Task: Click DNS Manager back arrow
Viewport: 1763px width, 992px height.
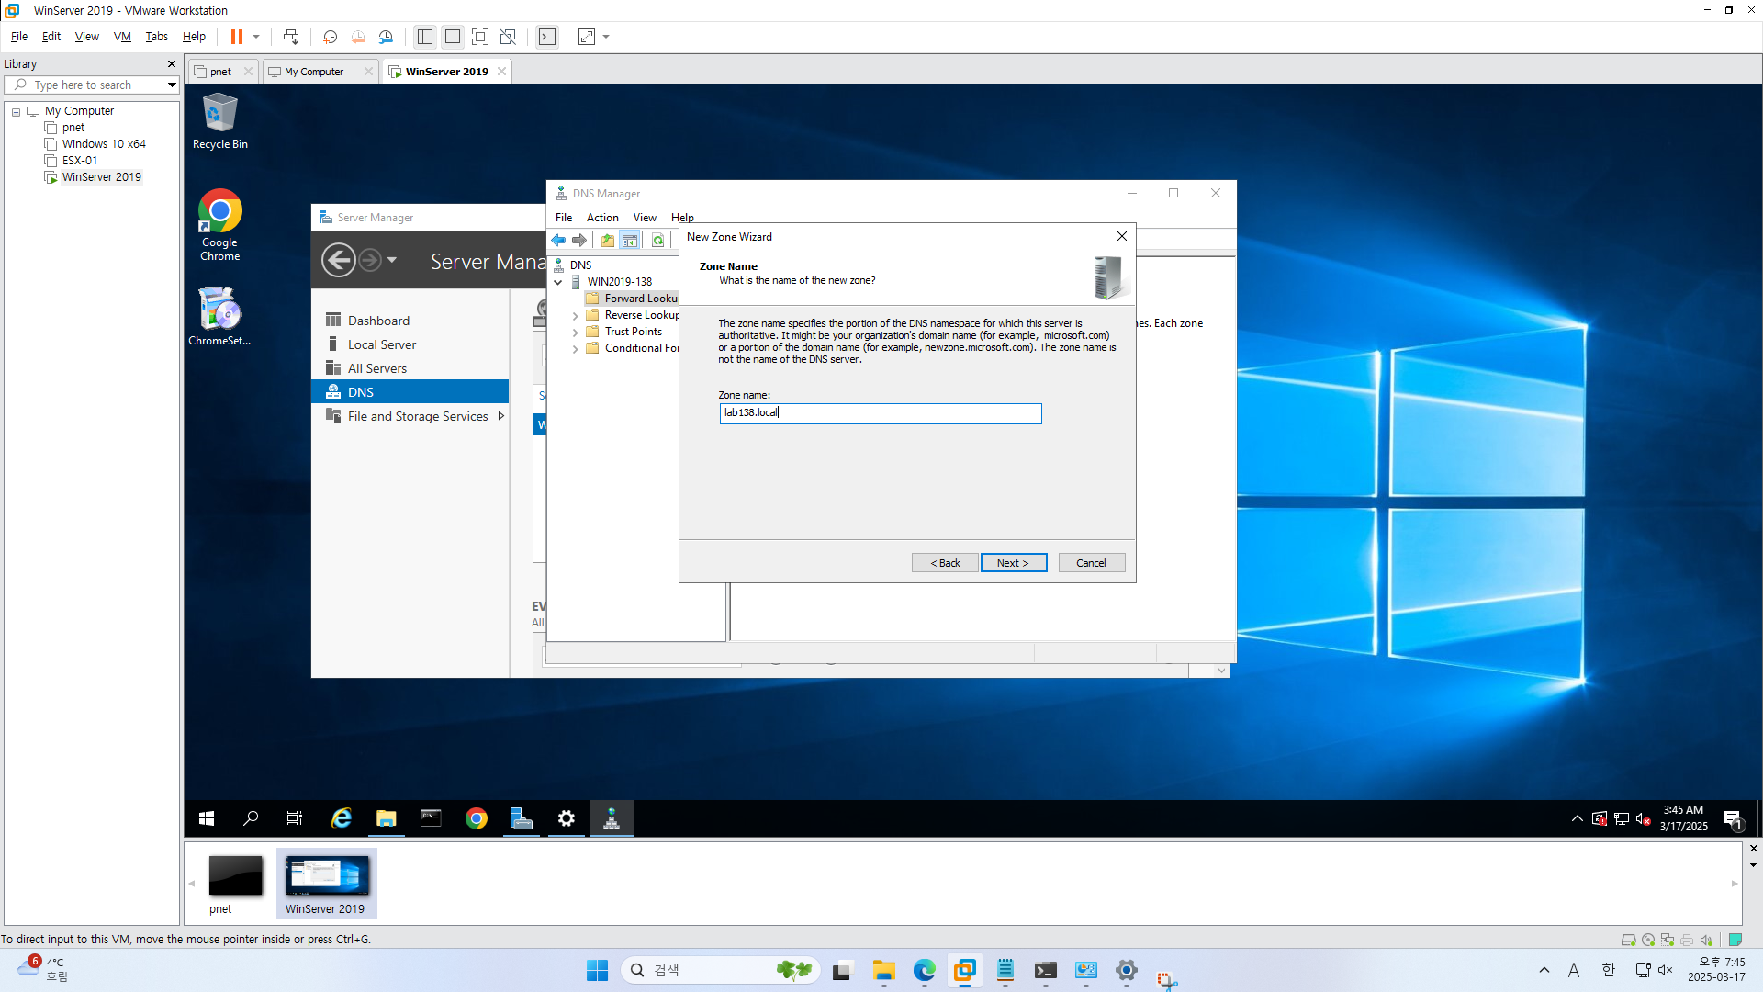Action: pyautogui.click(x=558, y=241)
